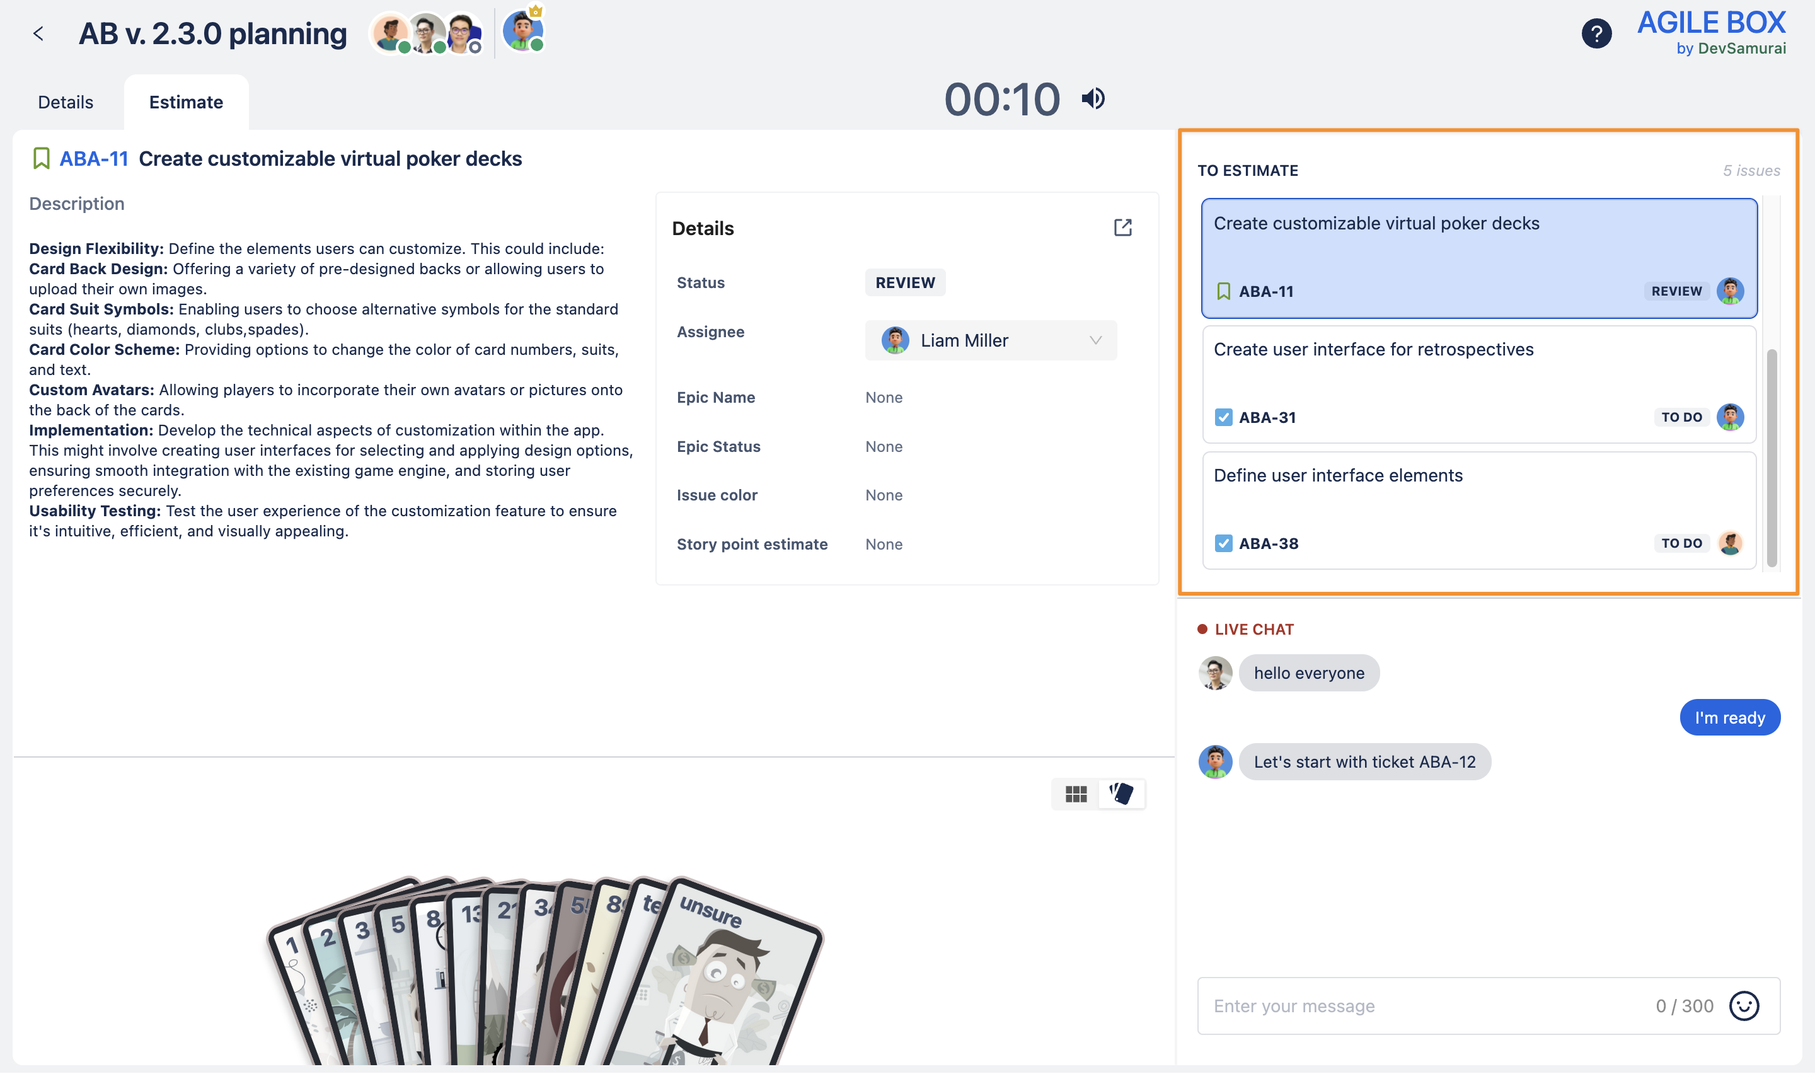
Task: Switch to the Details tab
Action: (x=65, y=102)
